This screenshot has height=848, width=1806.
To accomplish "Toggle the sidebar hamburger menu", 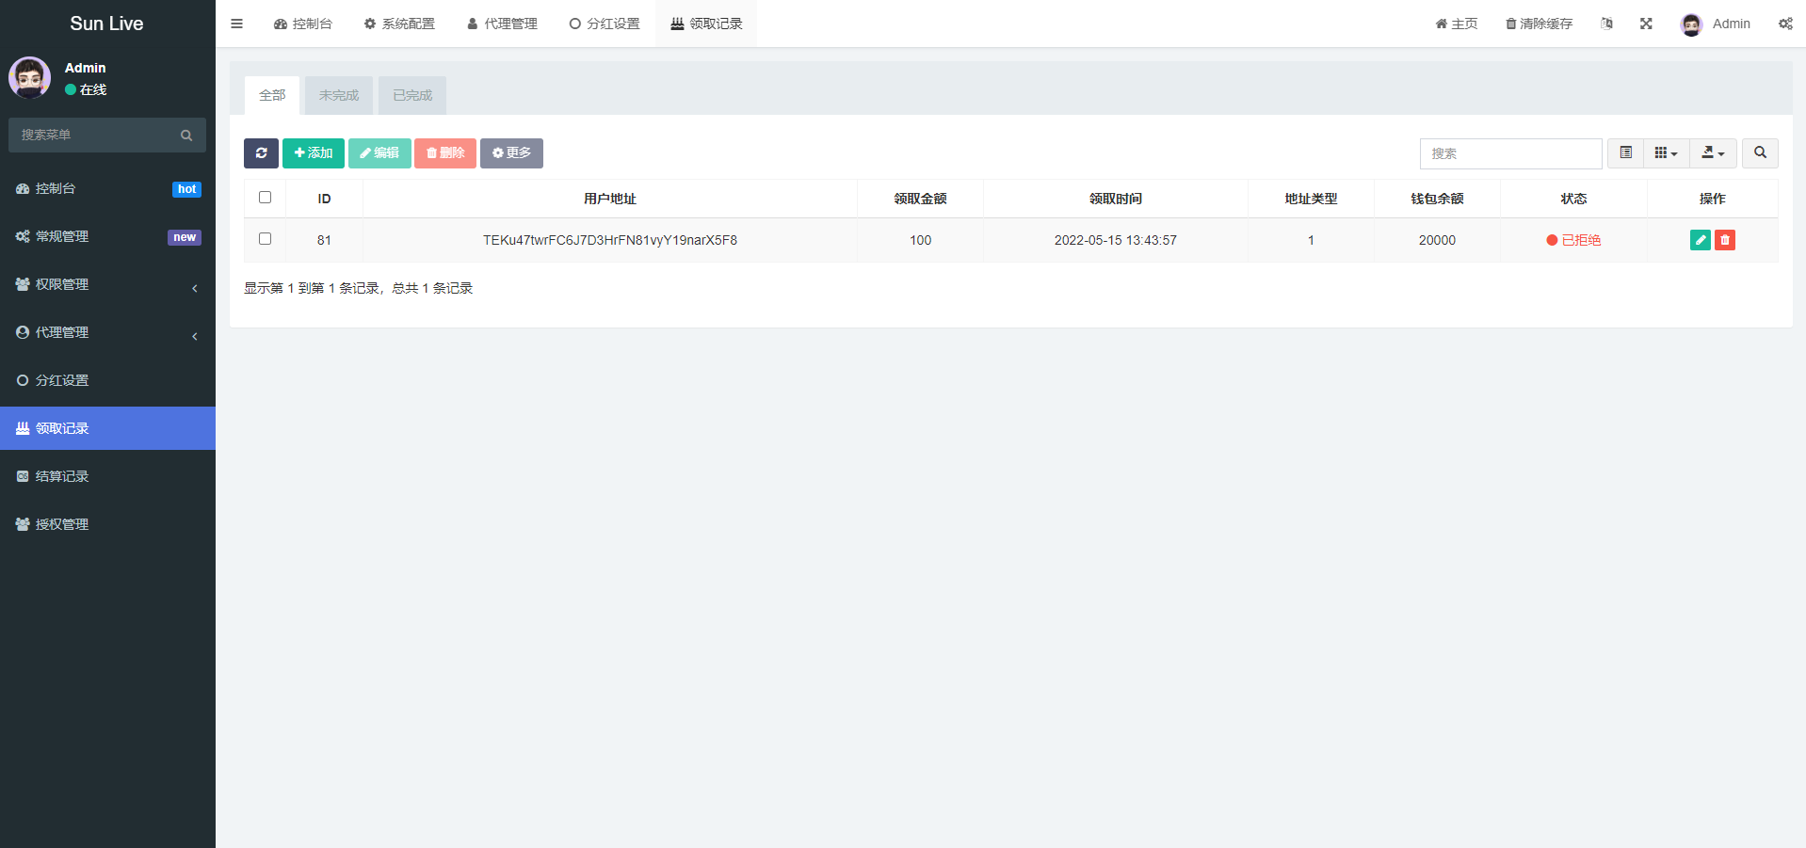I will point(236,24).
